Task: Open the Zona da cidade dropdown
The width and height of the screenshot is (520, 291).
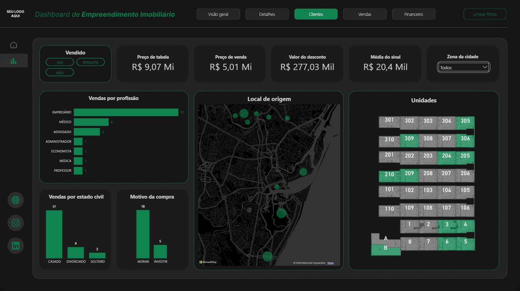Action: [463, 67]
